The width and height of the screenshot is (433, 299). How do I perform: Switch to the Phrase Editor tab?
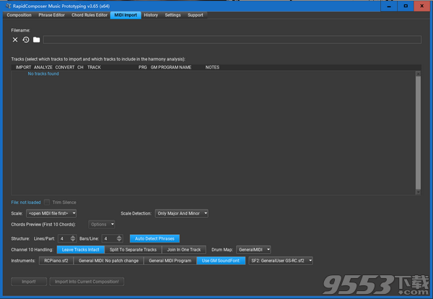pyautogui.click(x=52, y=15)
